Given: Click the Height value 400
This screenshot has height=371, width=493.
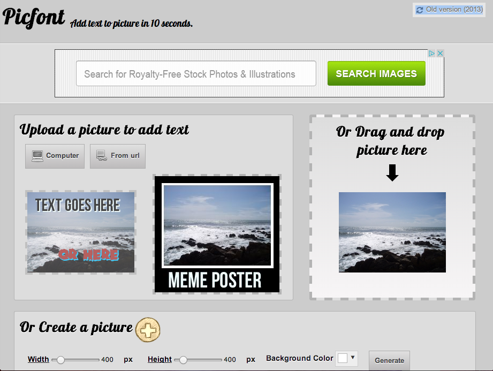Looking at the screenshot, I should click(x=230, y=360).
